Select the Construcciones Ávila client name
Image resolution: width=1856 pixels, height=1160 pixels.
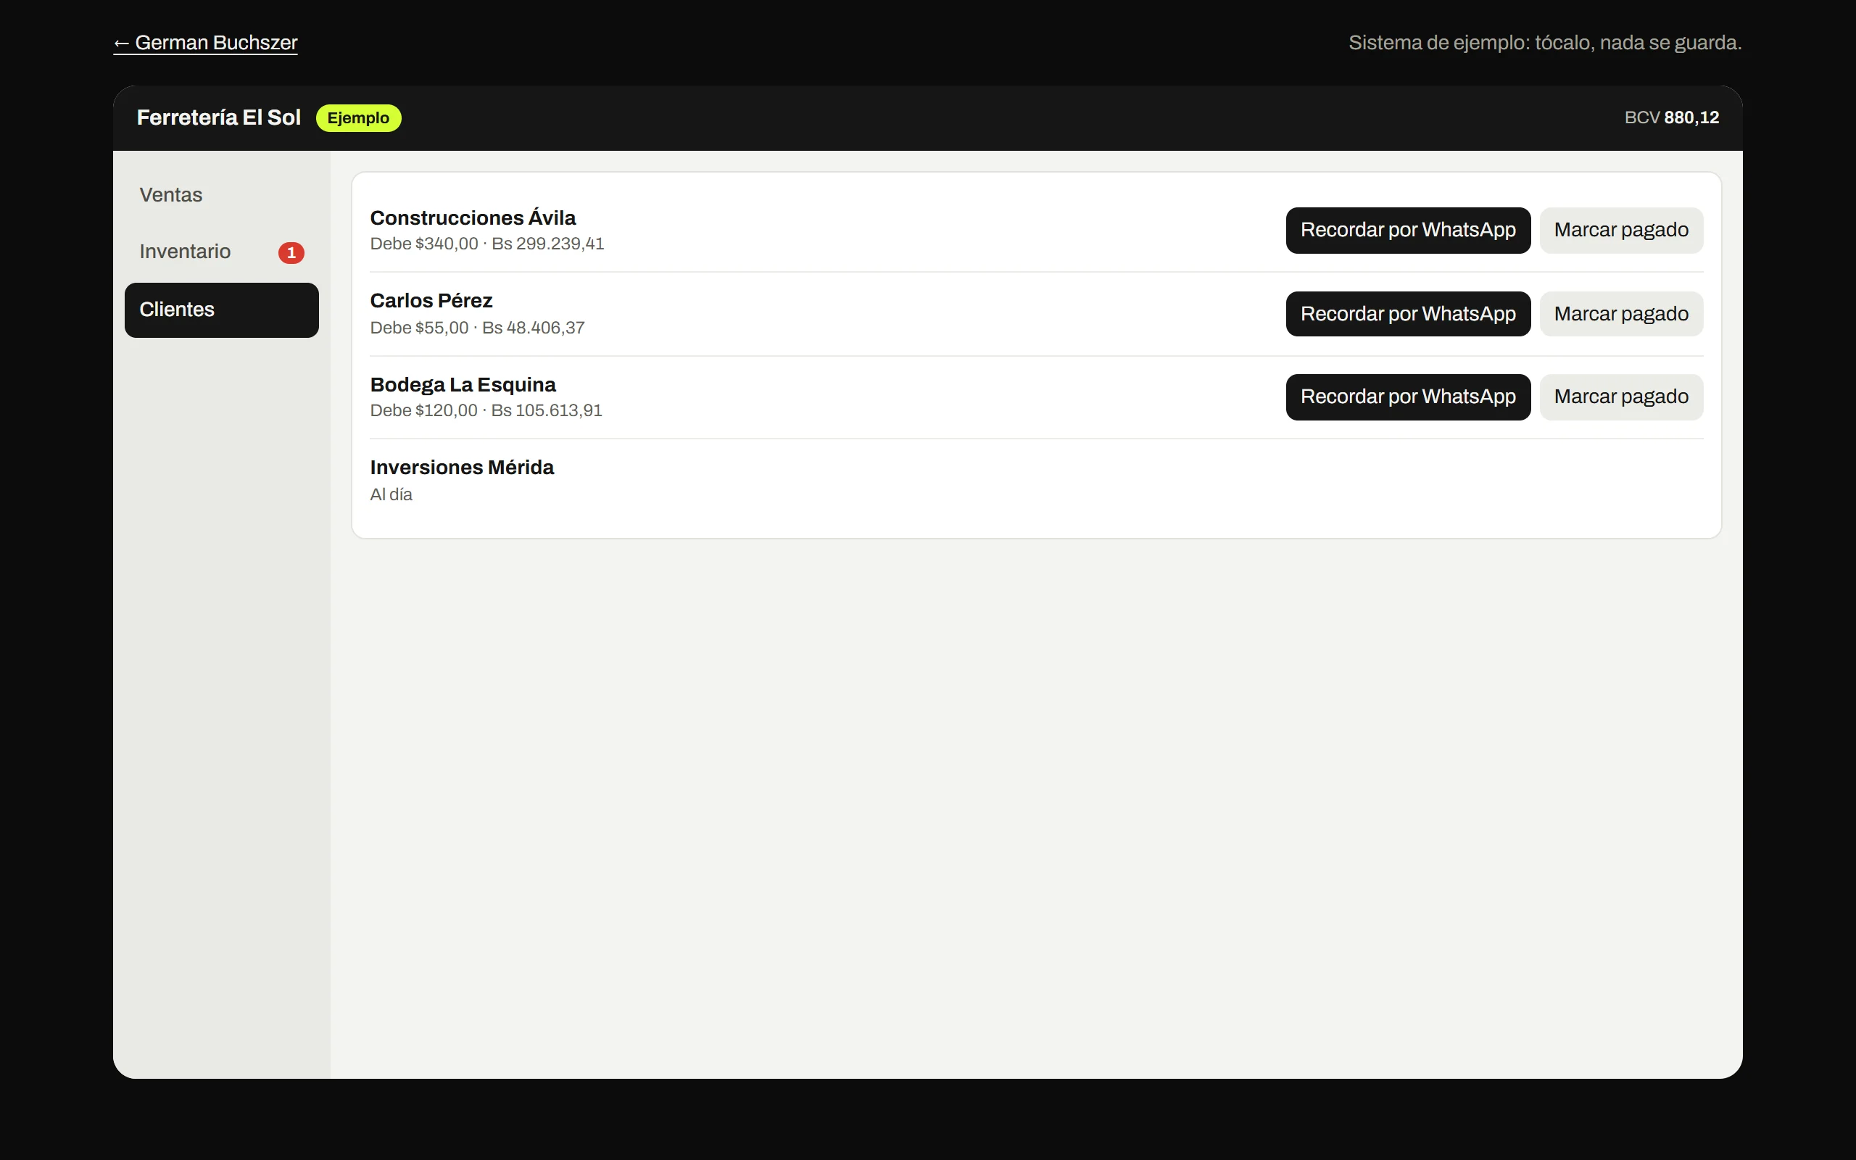tap(473, 218)
